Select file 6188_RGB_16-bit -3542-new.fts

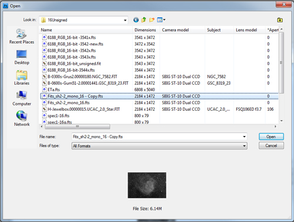click(x=75, y=44)
